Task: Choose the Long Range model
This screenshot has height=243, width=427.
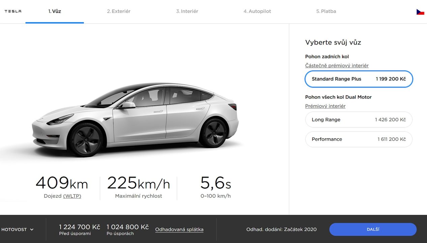Action: tap(359, 119)
